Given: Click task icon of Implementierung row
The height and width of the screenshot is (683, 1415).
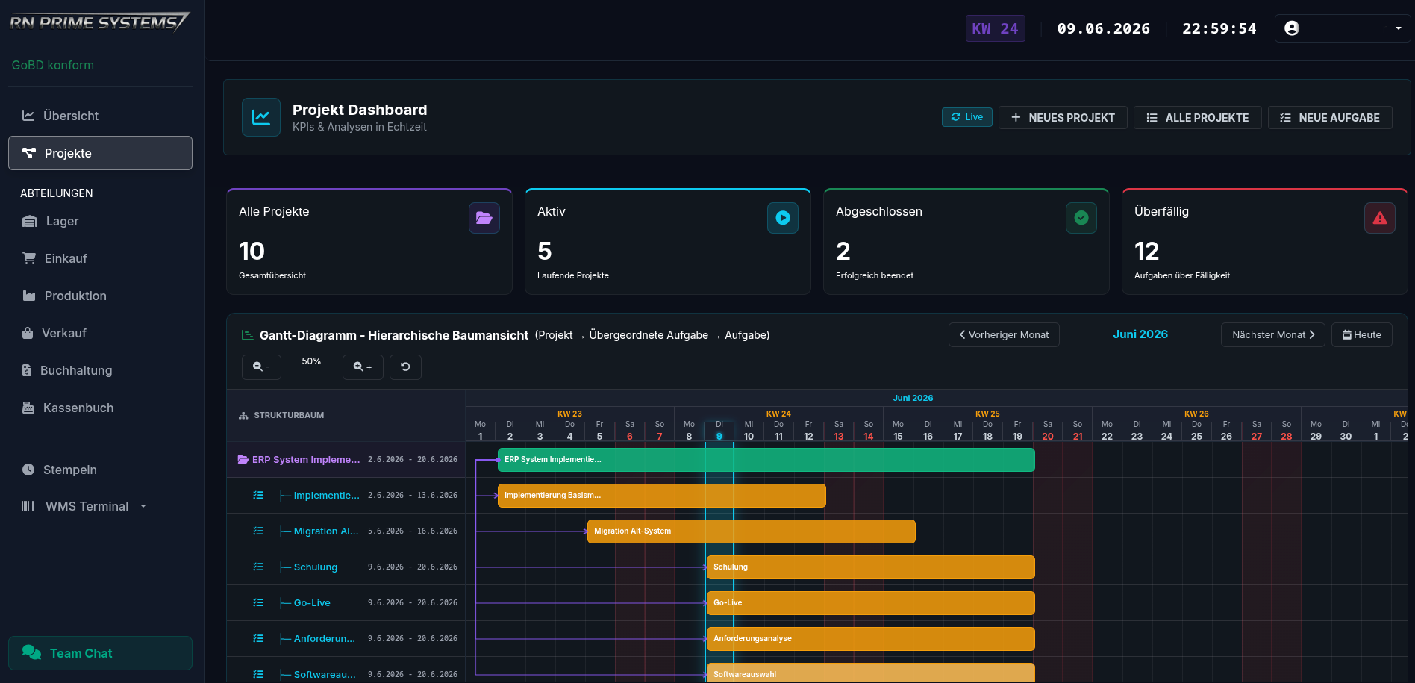Looking at the screenshot, I should (258, 496).
